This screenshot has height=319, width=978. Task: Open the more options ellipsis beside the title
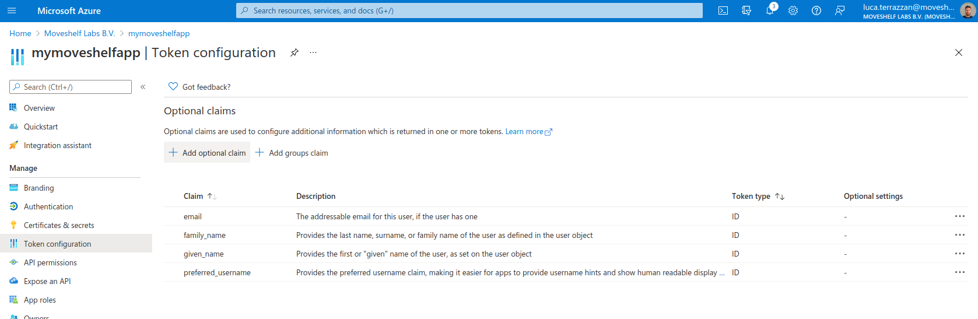click(313, 52)
